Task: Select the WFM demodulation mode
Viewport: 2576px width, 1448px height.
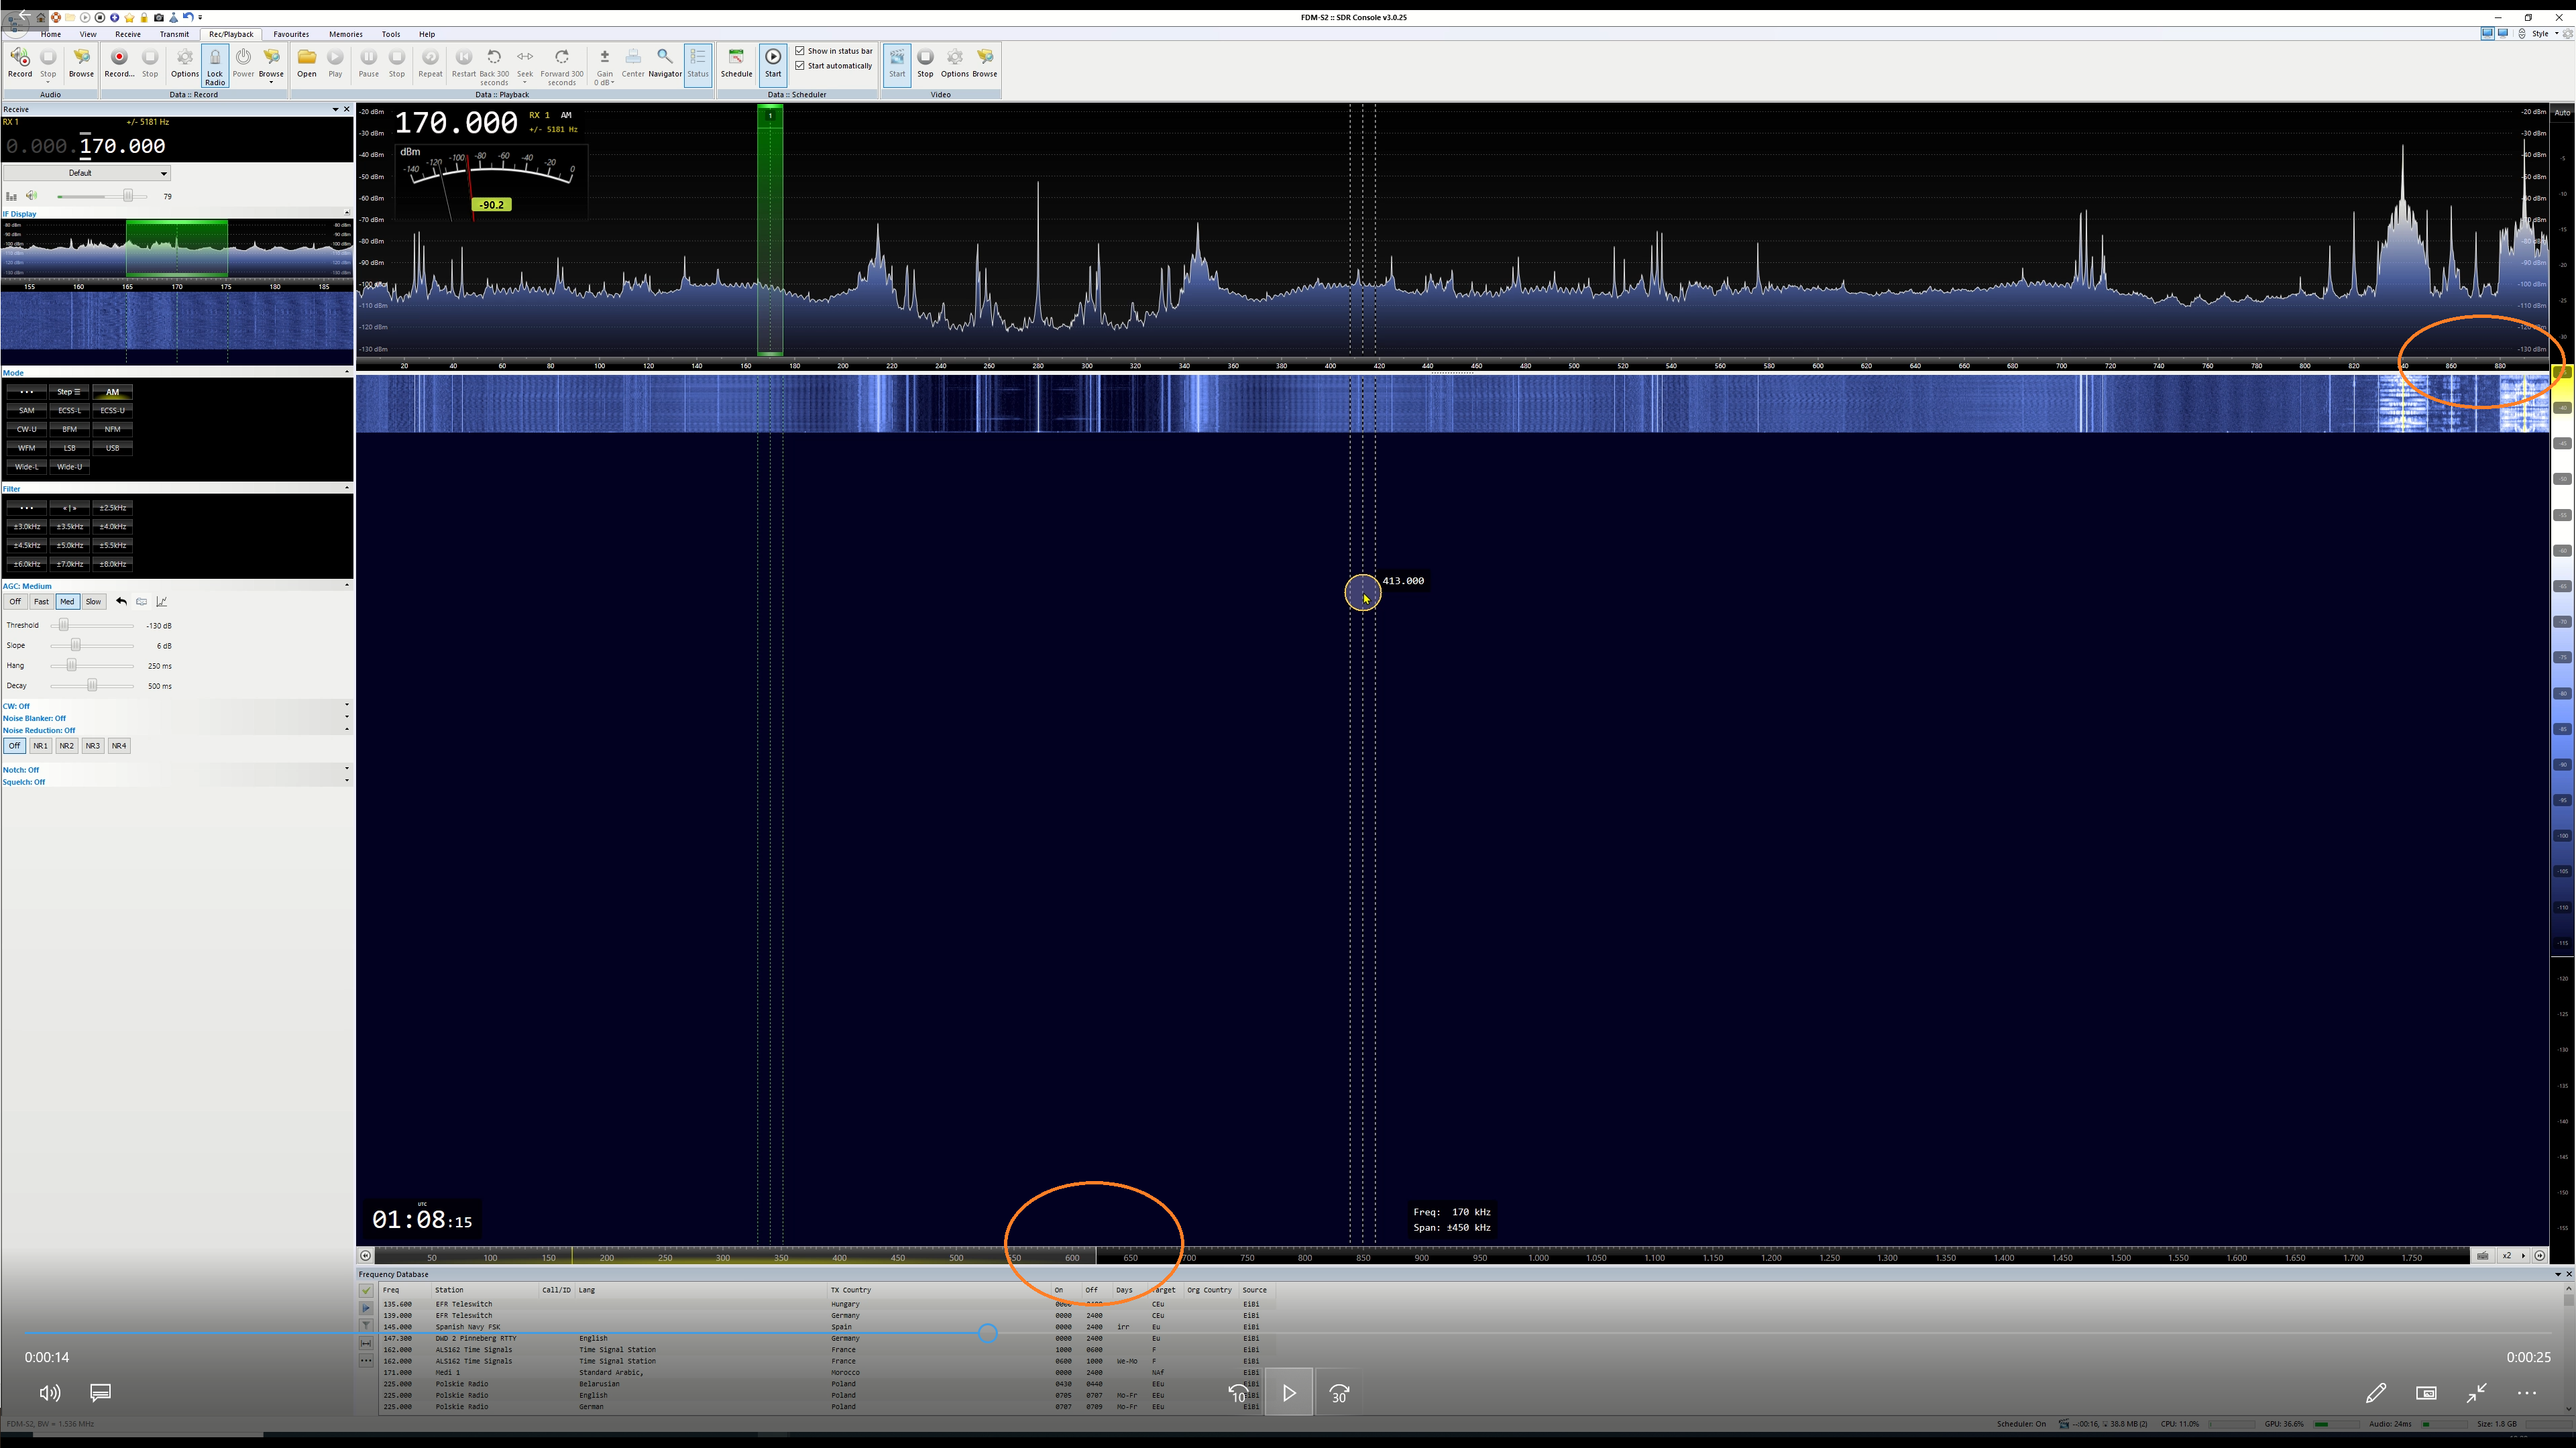Action: pyautogui.click(x=27, y=448)
